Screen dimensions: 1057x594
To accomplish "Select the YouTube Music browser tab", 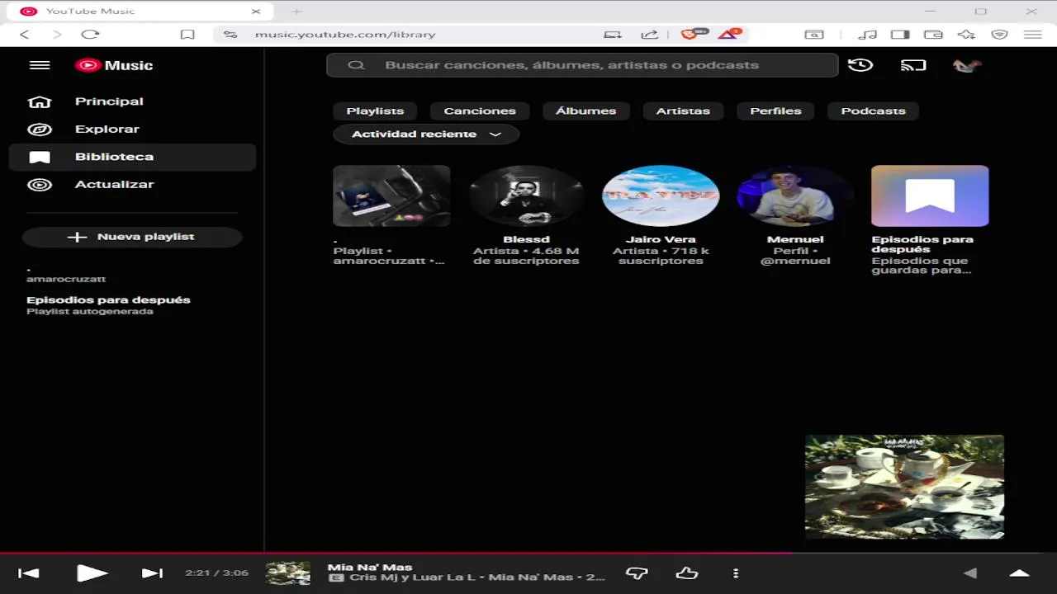I will tap(140, 12).
